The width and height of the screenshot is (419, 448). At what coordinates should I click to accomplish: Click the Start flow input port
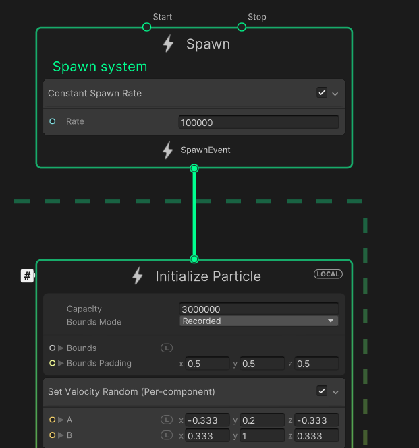point(147,27)
